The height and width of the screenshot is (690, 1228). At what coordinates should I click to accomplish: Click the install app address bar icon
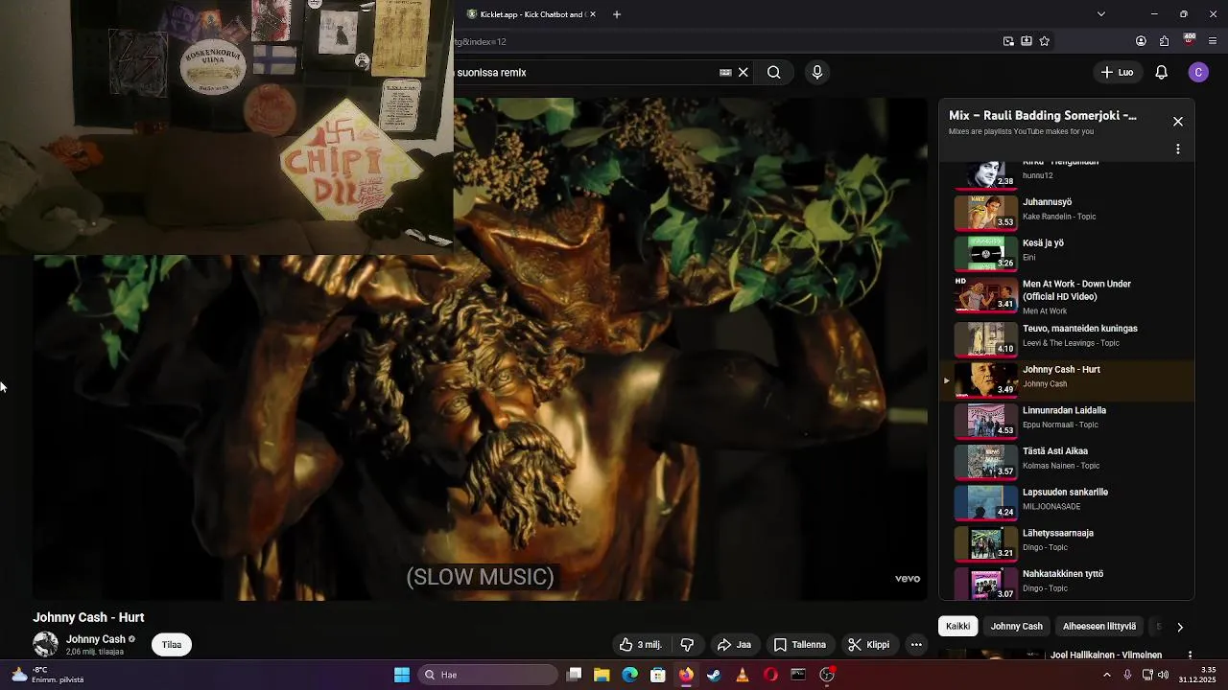[1027, 41]
